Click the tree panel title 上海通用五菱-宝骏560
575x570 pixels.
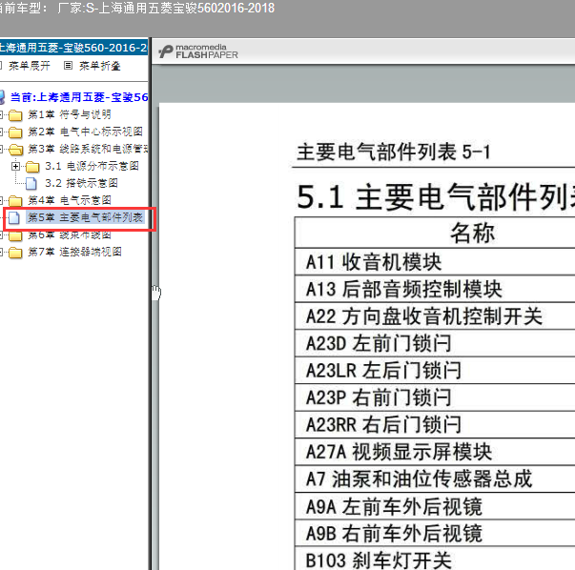73,48
